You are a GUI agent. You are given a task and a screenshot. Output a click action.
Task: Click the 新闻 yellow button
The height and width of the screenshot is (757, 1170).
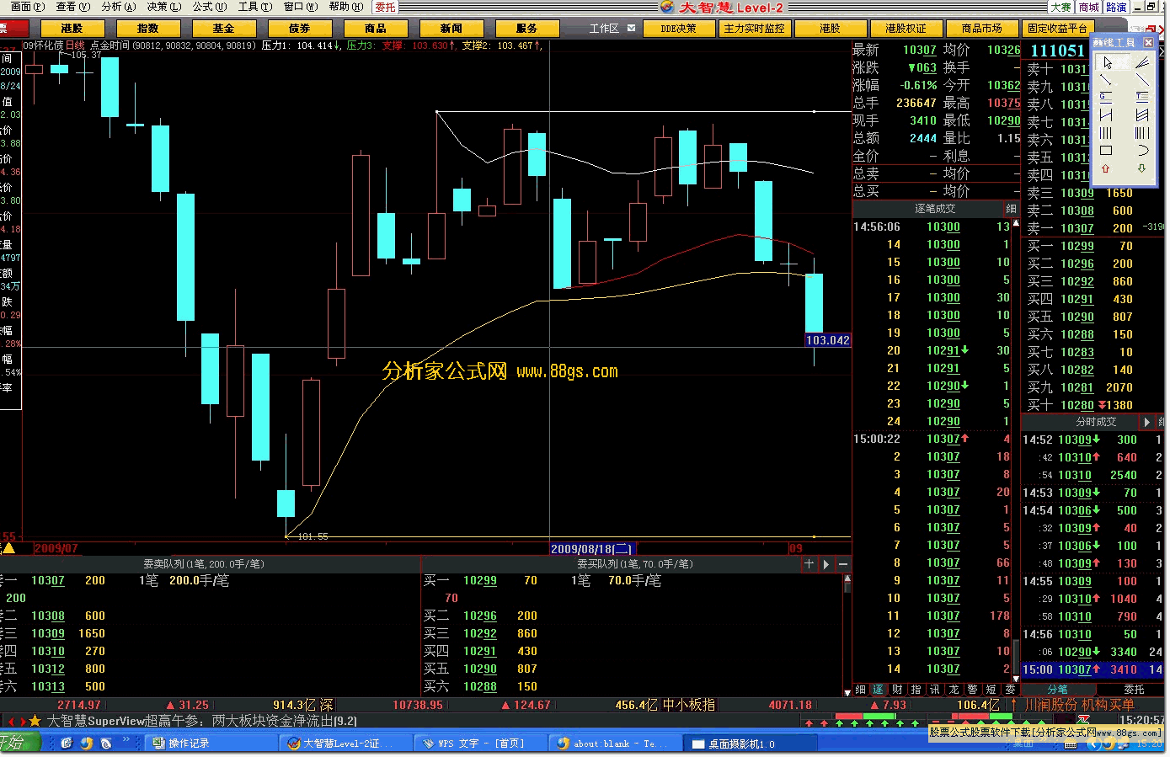pyautogui.click(x=451, y=28)
